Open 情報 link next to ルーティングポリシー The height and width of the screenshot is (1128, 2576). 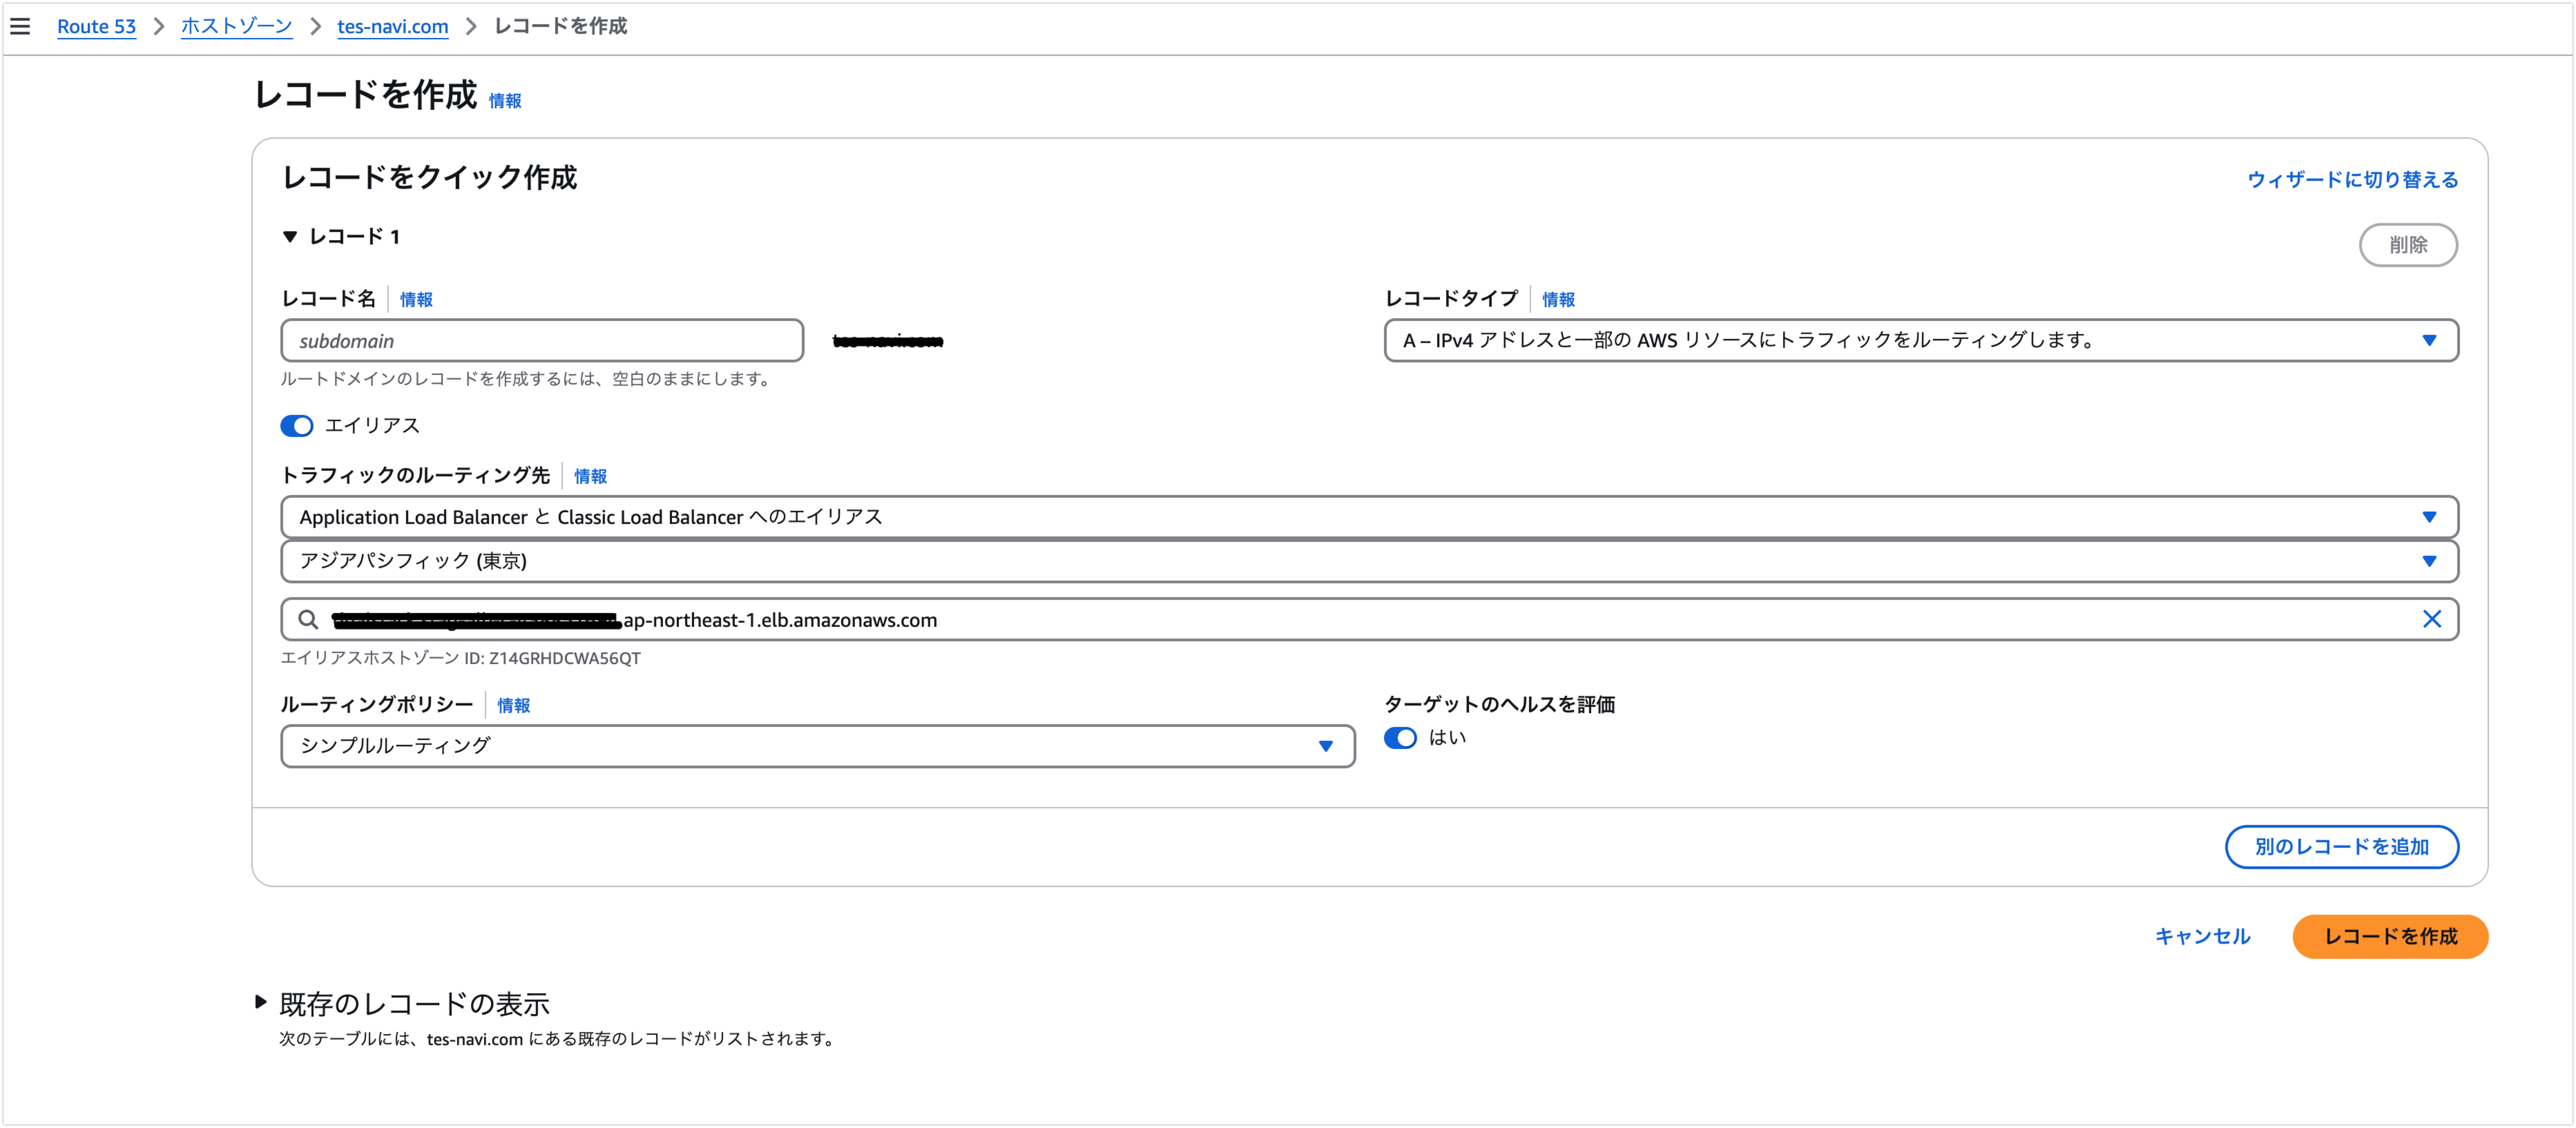514,706
